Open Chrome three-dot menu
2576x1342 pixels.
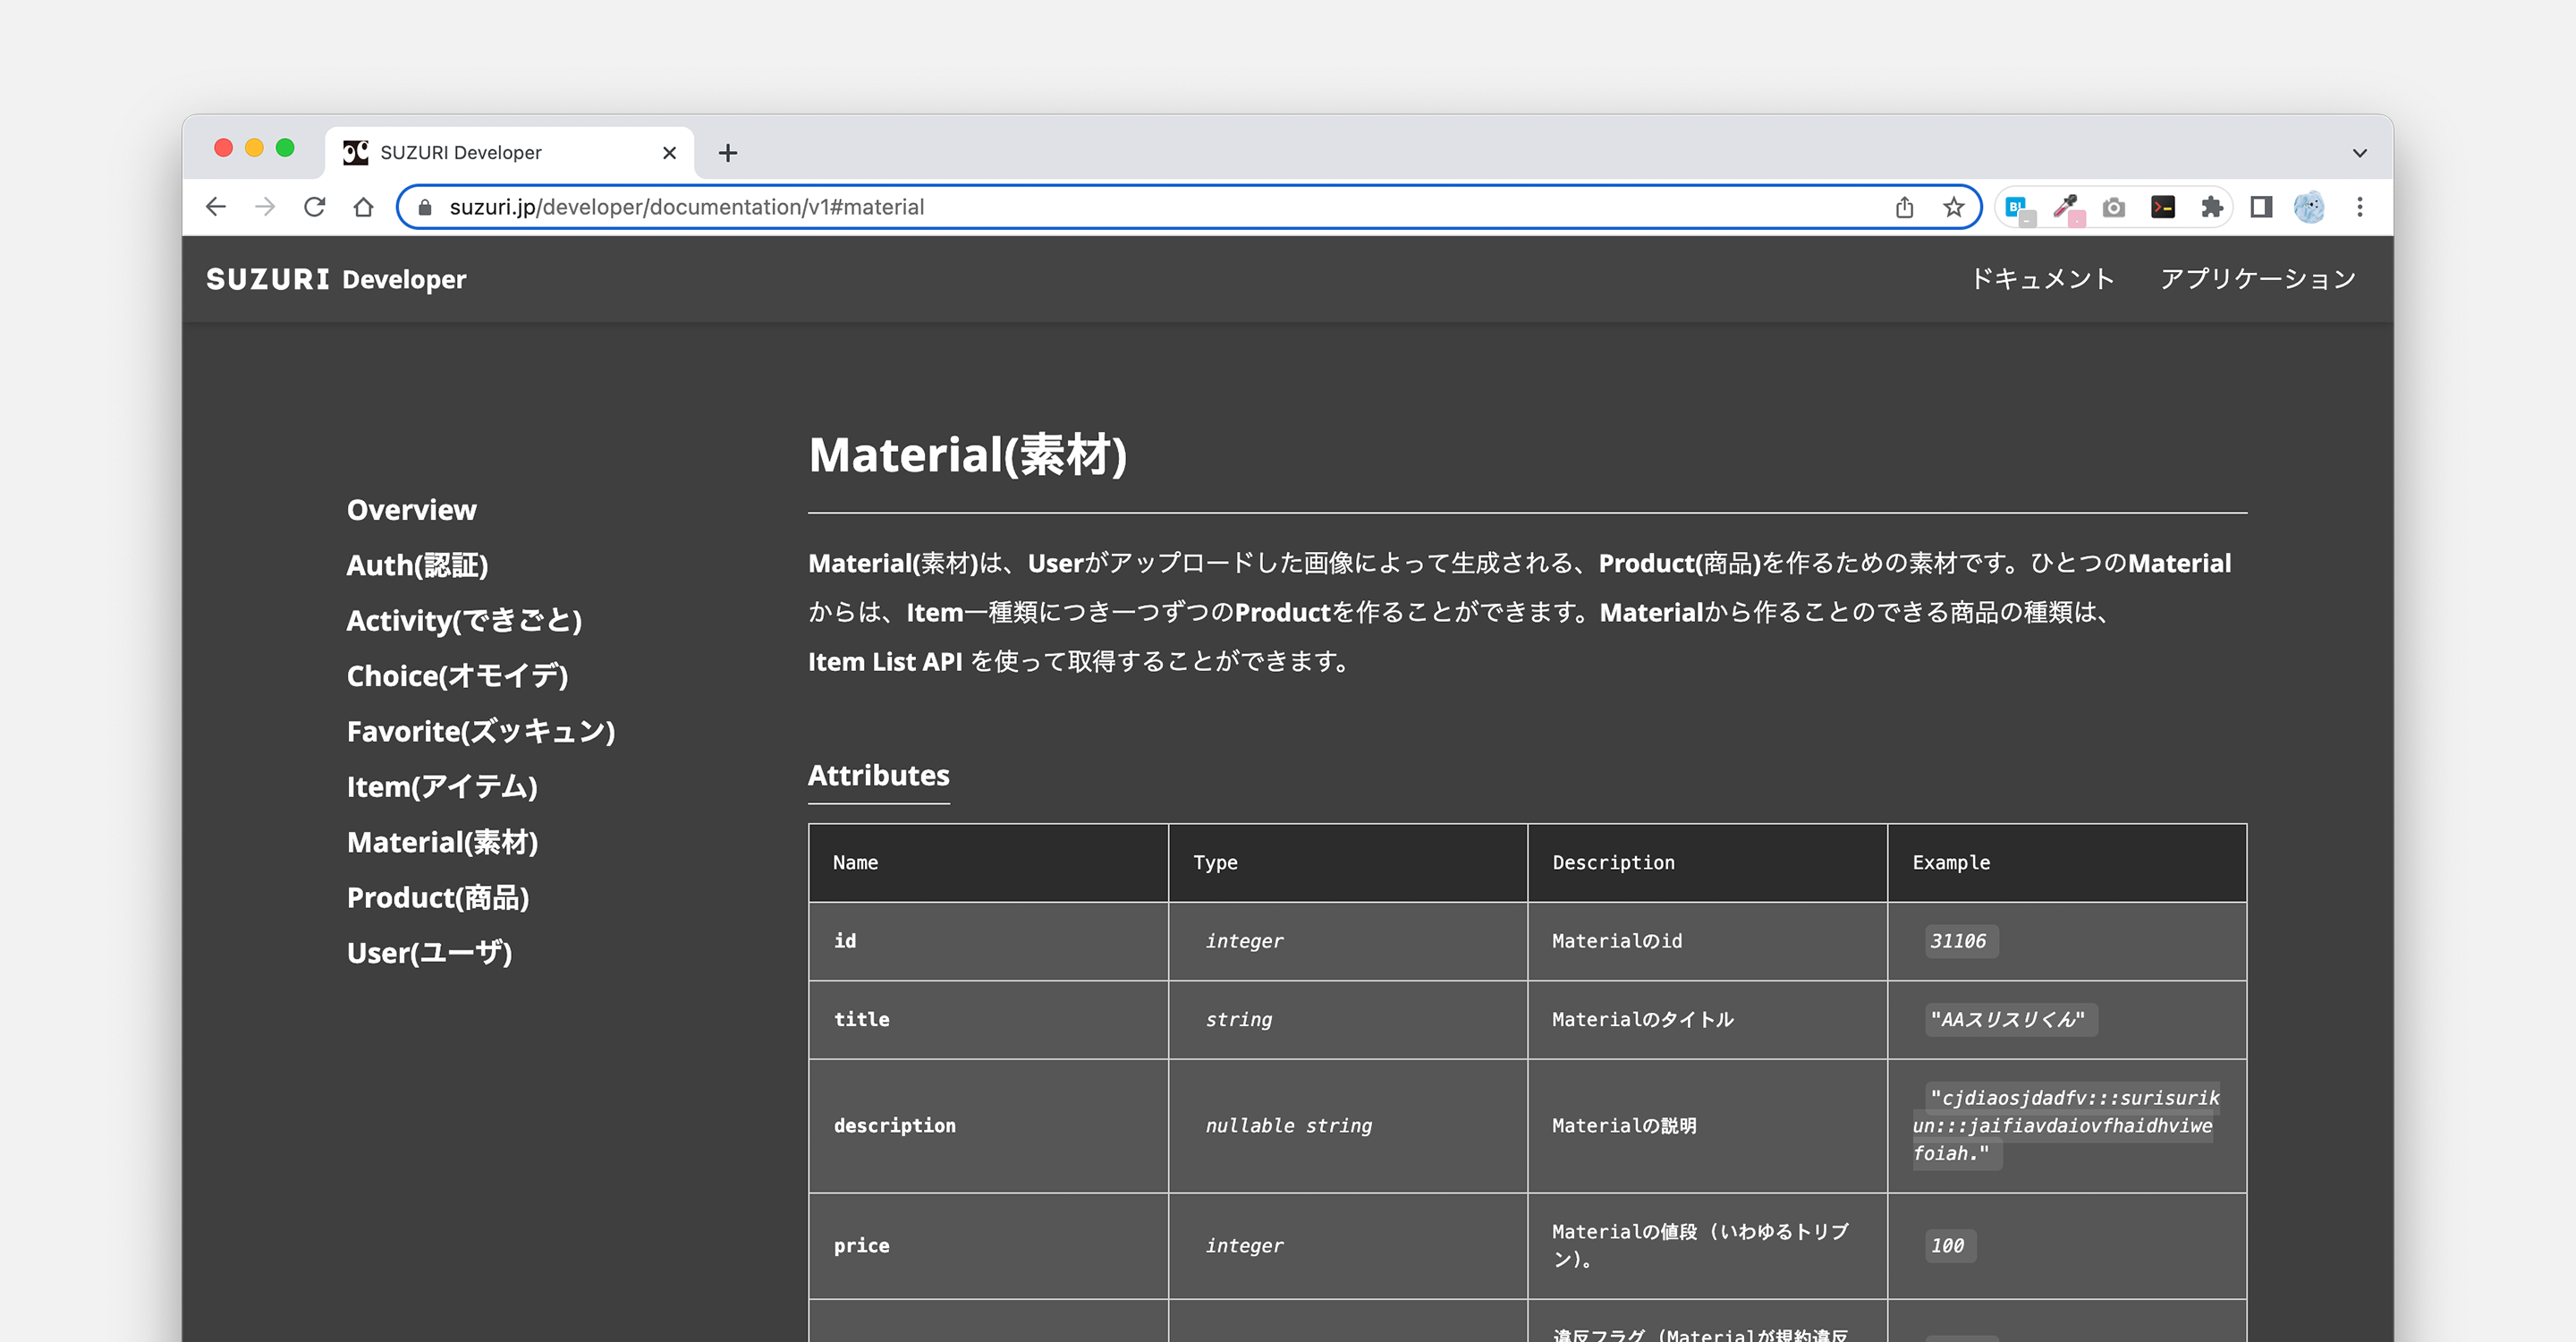coord(2360,207)
